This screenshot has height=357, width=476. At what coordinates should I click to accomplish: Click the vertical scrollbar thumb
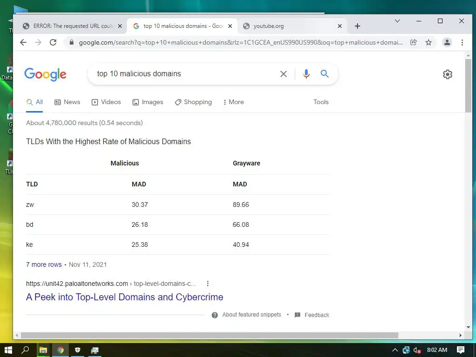tap(468, 86)
